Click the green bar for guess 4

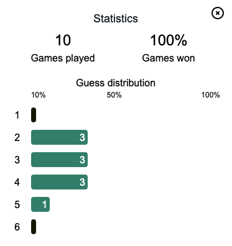[59, 182]
